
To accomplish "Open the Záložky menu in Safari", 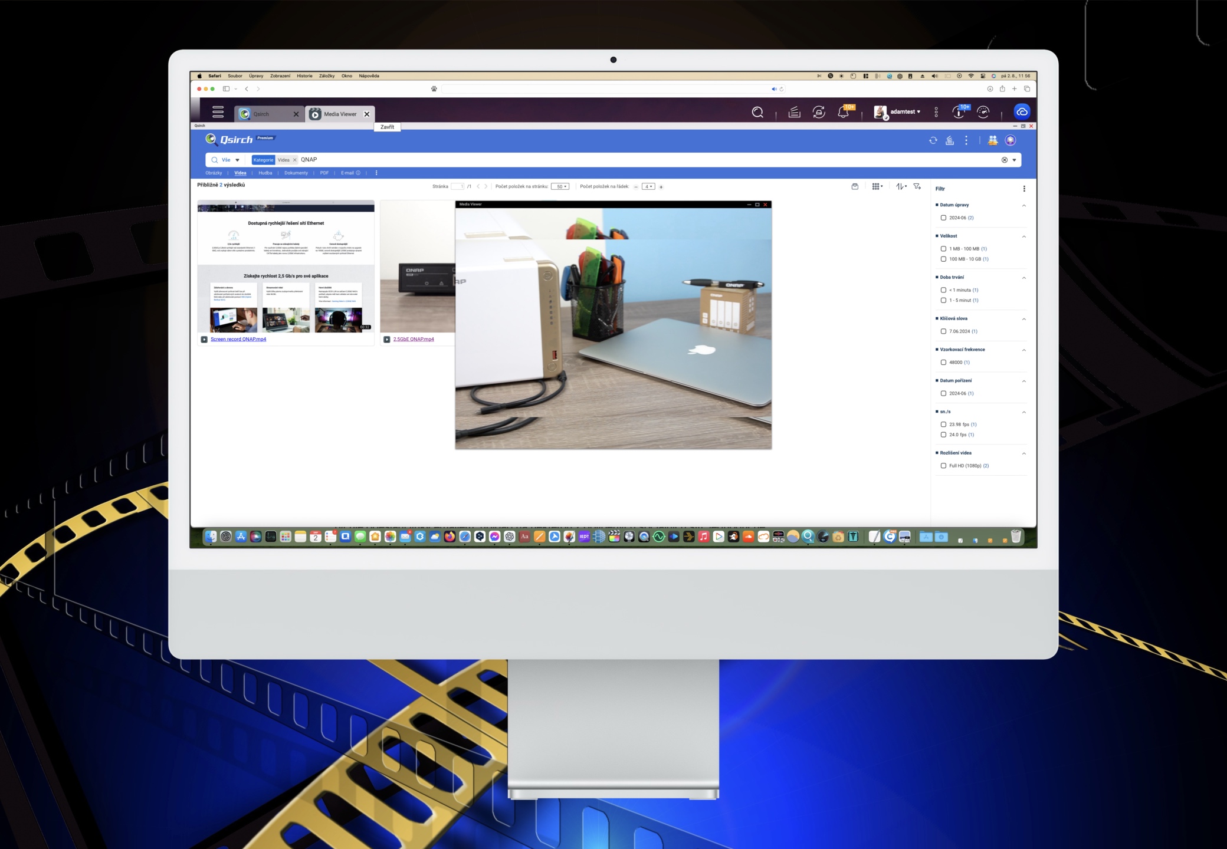I will click(326, 75).
